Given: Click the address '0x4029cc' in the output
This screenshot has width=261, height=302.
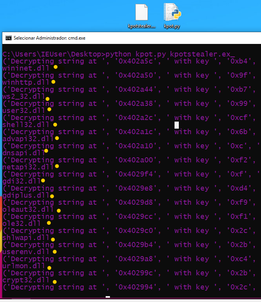Looking at the screenshot, I should tap(136, 216).
